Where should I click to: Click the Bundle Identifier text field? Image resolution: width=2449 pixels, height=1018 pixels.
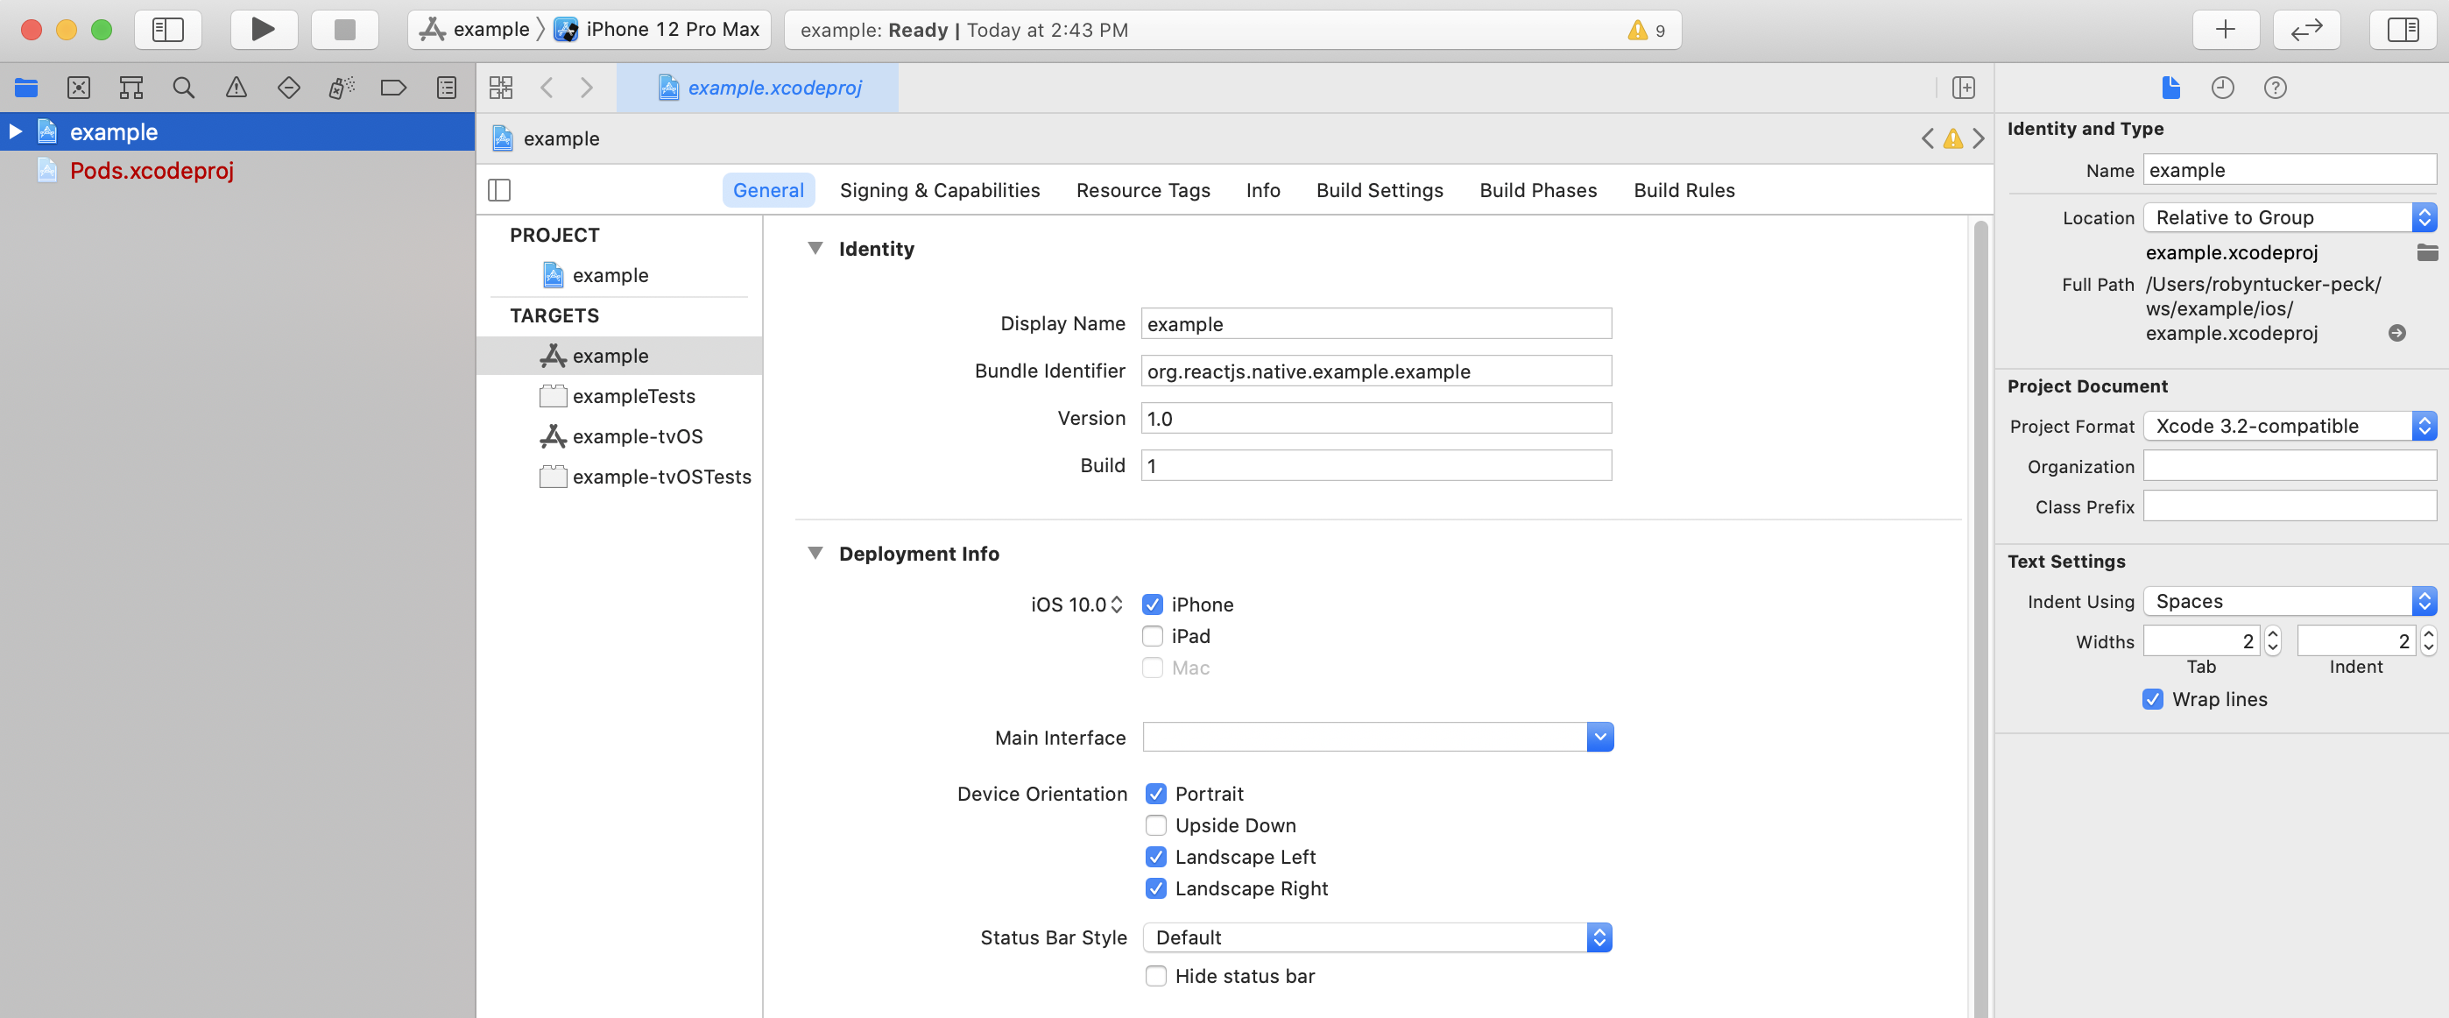tap(1374, 371)
